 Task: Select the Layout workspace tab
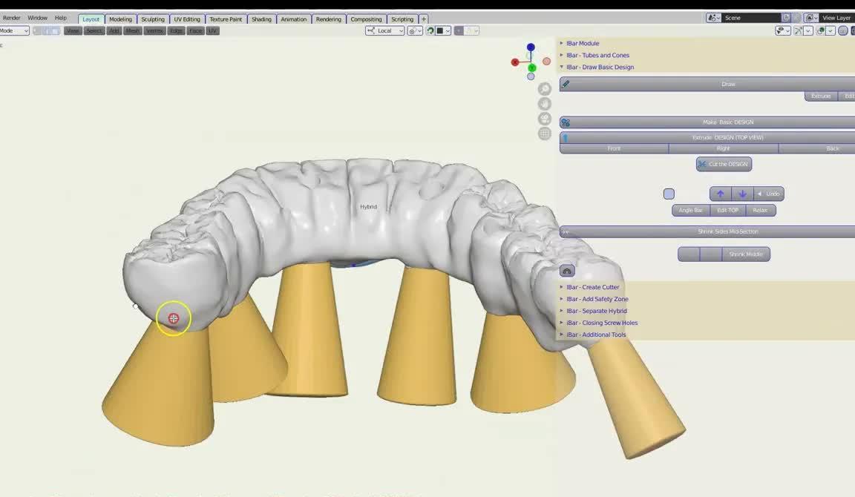point(91,19)
